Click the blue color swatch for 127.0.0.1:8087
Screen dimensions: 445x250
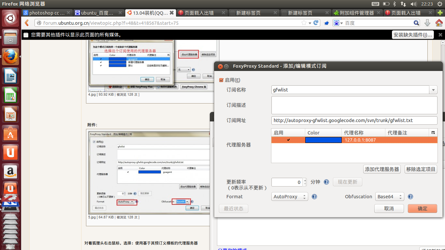323,140
